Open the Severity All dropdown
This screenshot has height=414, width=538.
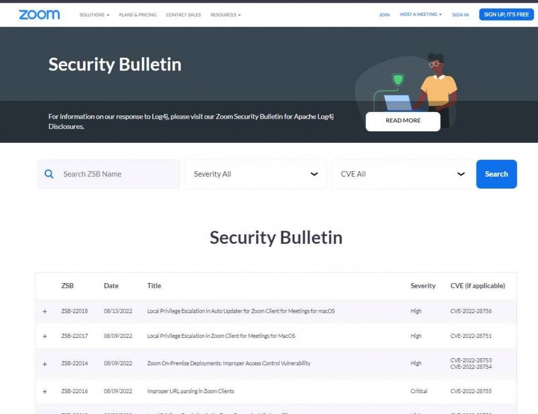click(255, 174)
